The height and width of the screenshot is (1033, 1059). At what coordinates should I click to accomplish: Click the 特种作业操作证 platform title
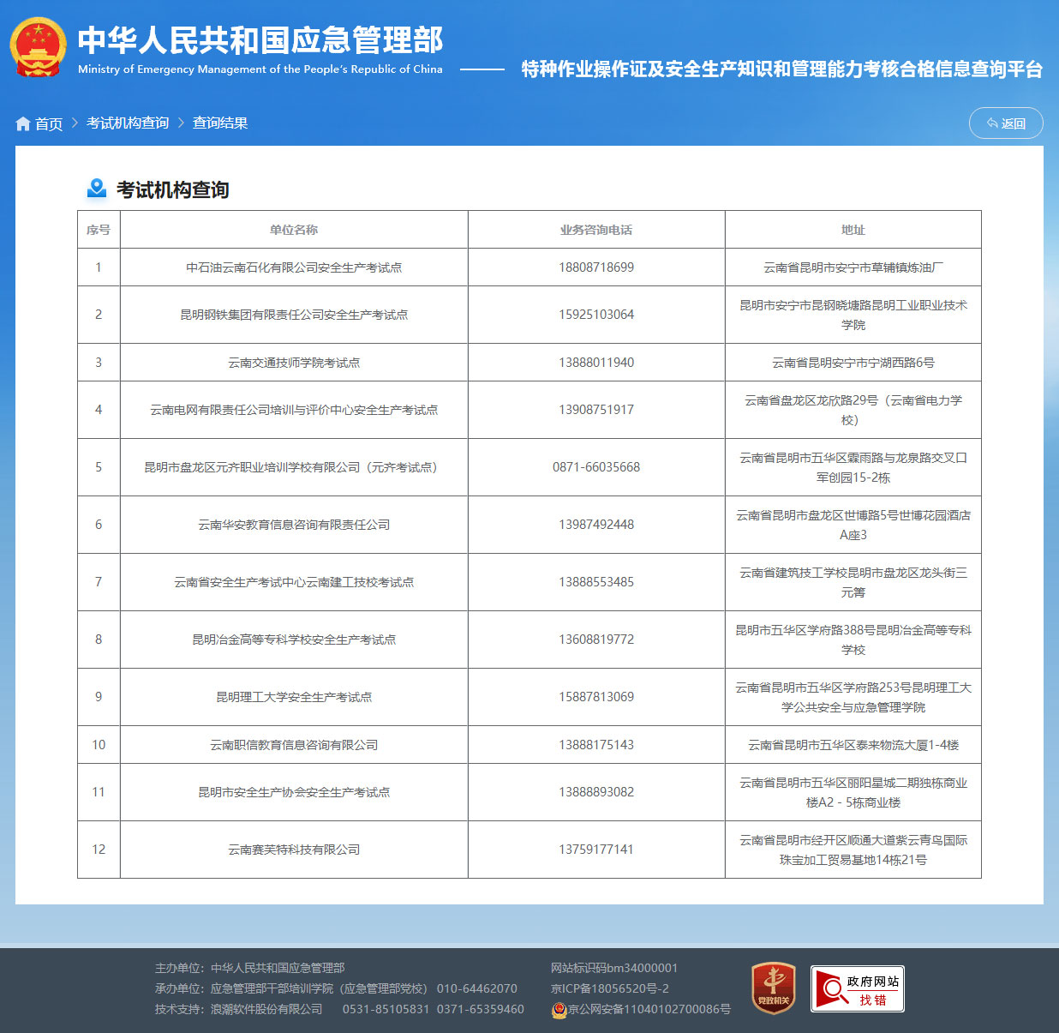tap(782, 69)
